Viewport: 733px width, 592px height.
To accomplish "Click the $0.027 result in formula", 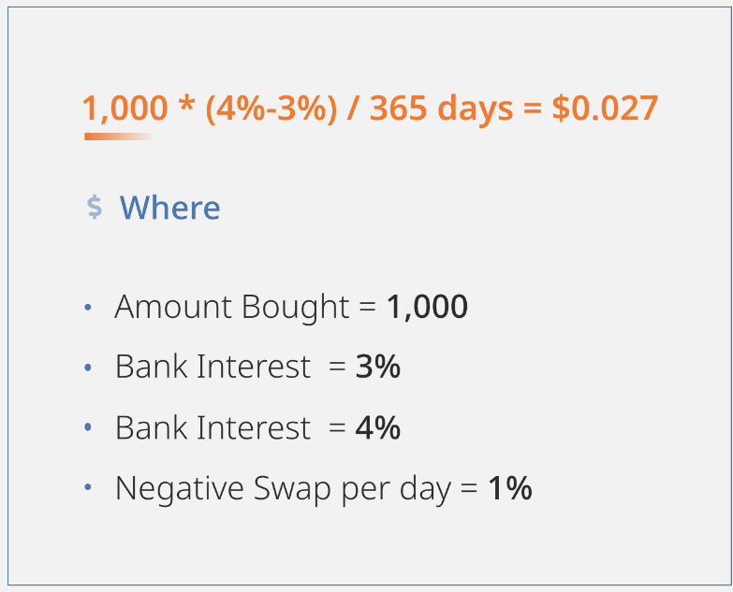I will click(x=605, y=108).
